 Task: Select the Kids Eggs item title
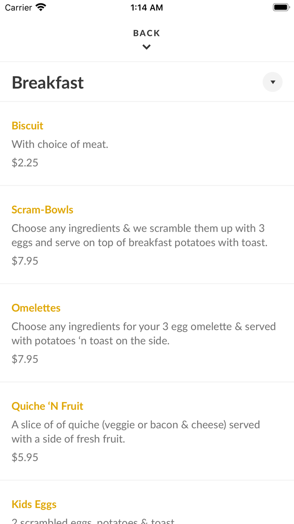click(x=34, y=504)
